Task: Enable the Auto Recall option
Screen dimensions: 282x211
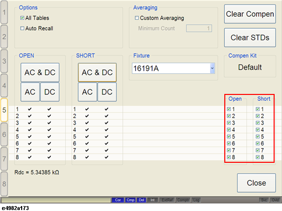Action: [22, 28]
